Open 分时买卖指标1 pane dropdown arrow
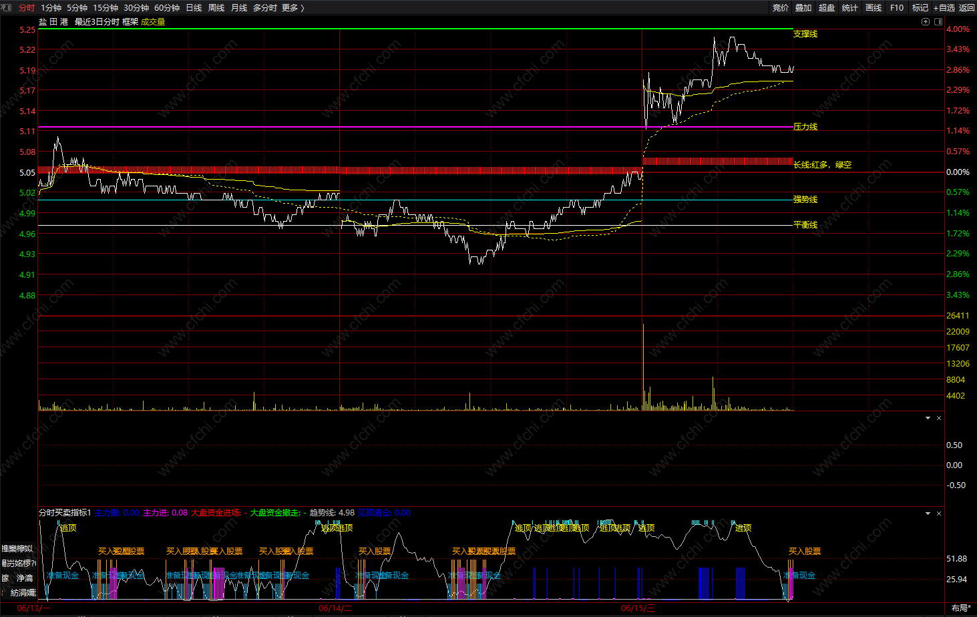 [928, 513]
